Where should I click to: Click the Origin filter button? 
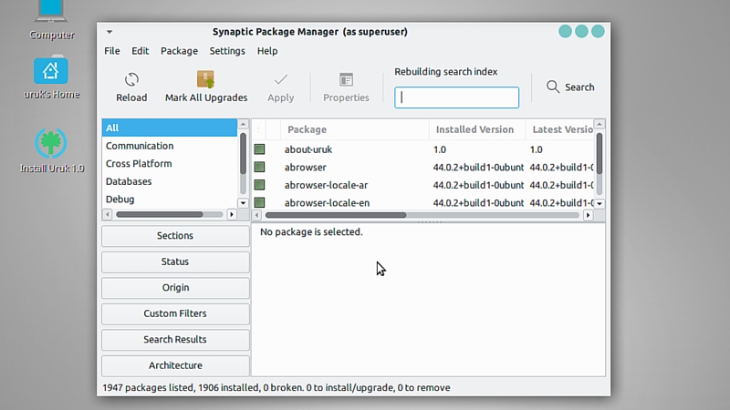175,288
